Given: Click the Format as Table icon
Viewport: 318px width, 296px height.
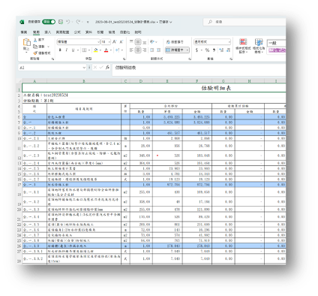Looking at the screenshot, I should click(259, 42).
